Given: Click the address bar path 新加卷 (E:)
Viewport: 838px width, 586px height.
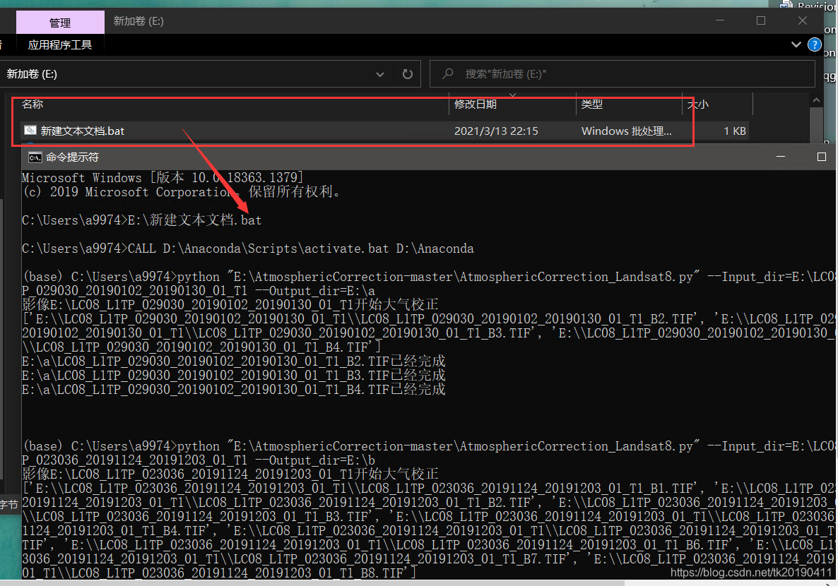Looking at the screenshot, I should tap(32, 74).
